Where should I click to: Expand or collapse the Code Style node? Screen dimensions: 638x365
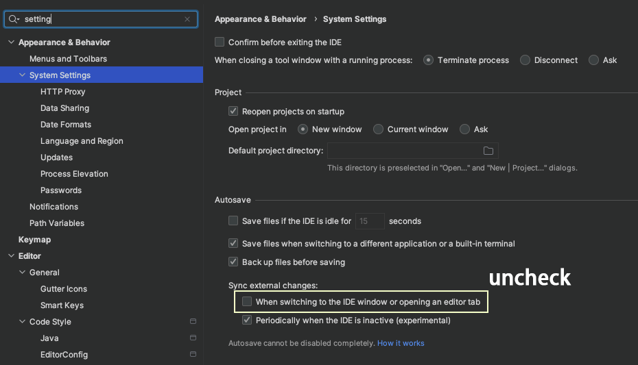click(x=22, y=322)
